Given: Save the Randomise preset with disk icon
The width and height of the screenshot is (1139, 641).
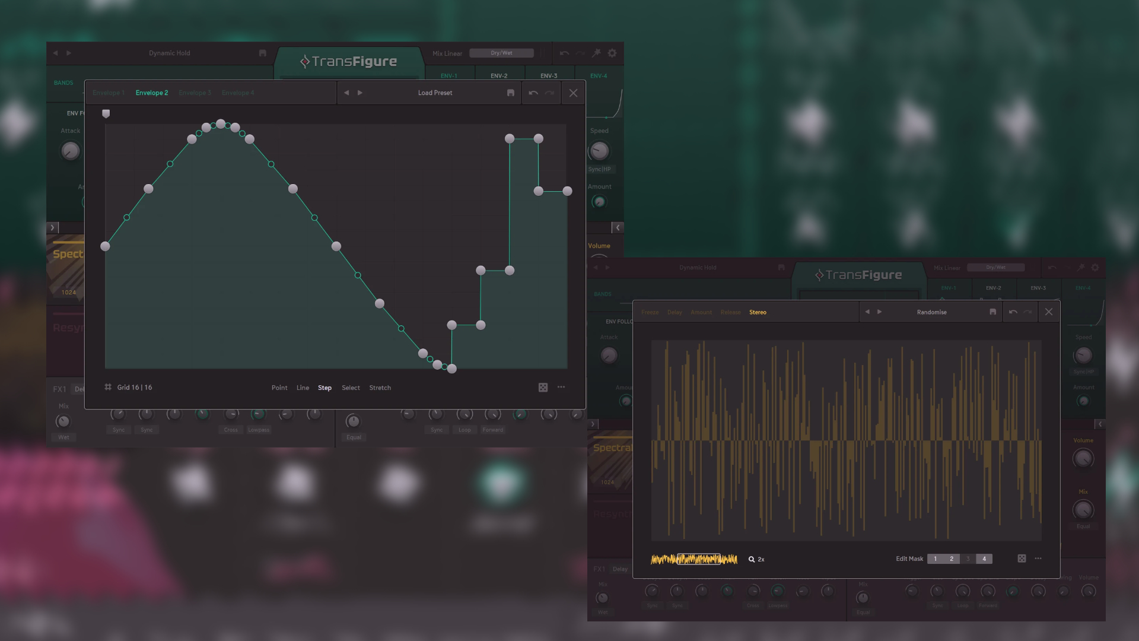Looking at the screenshot, I should pos(993,312).
